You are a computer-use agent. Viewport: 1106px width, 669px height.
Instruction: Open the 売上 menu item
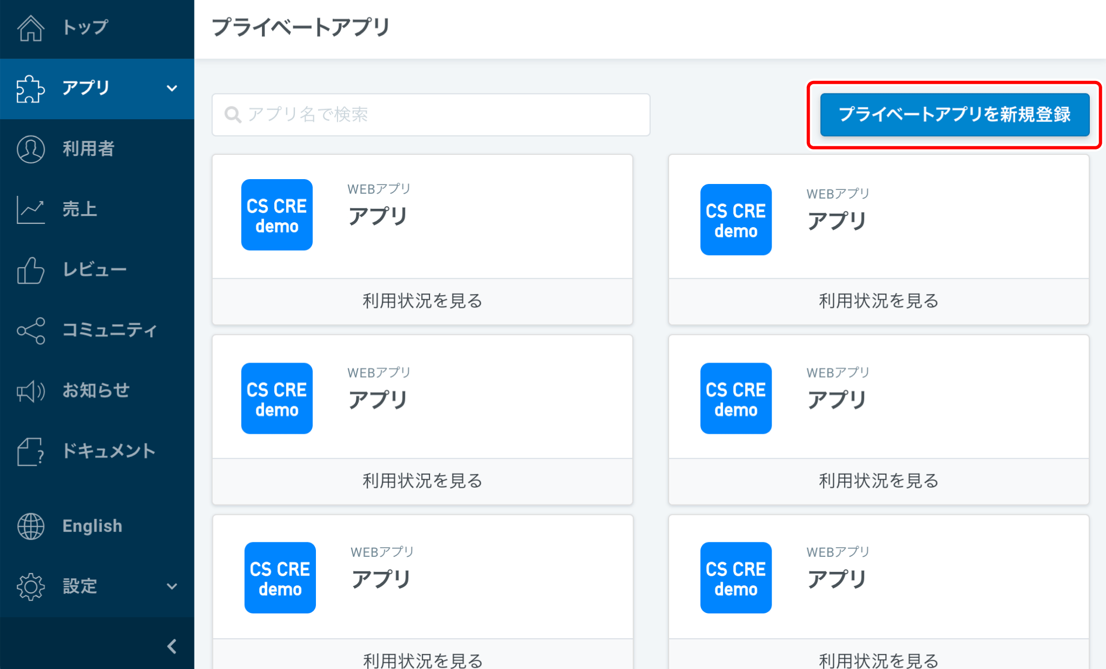[x=80, y=209]
